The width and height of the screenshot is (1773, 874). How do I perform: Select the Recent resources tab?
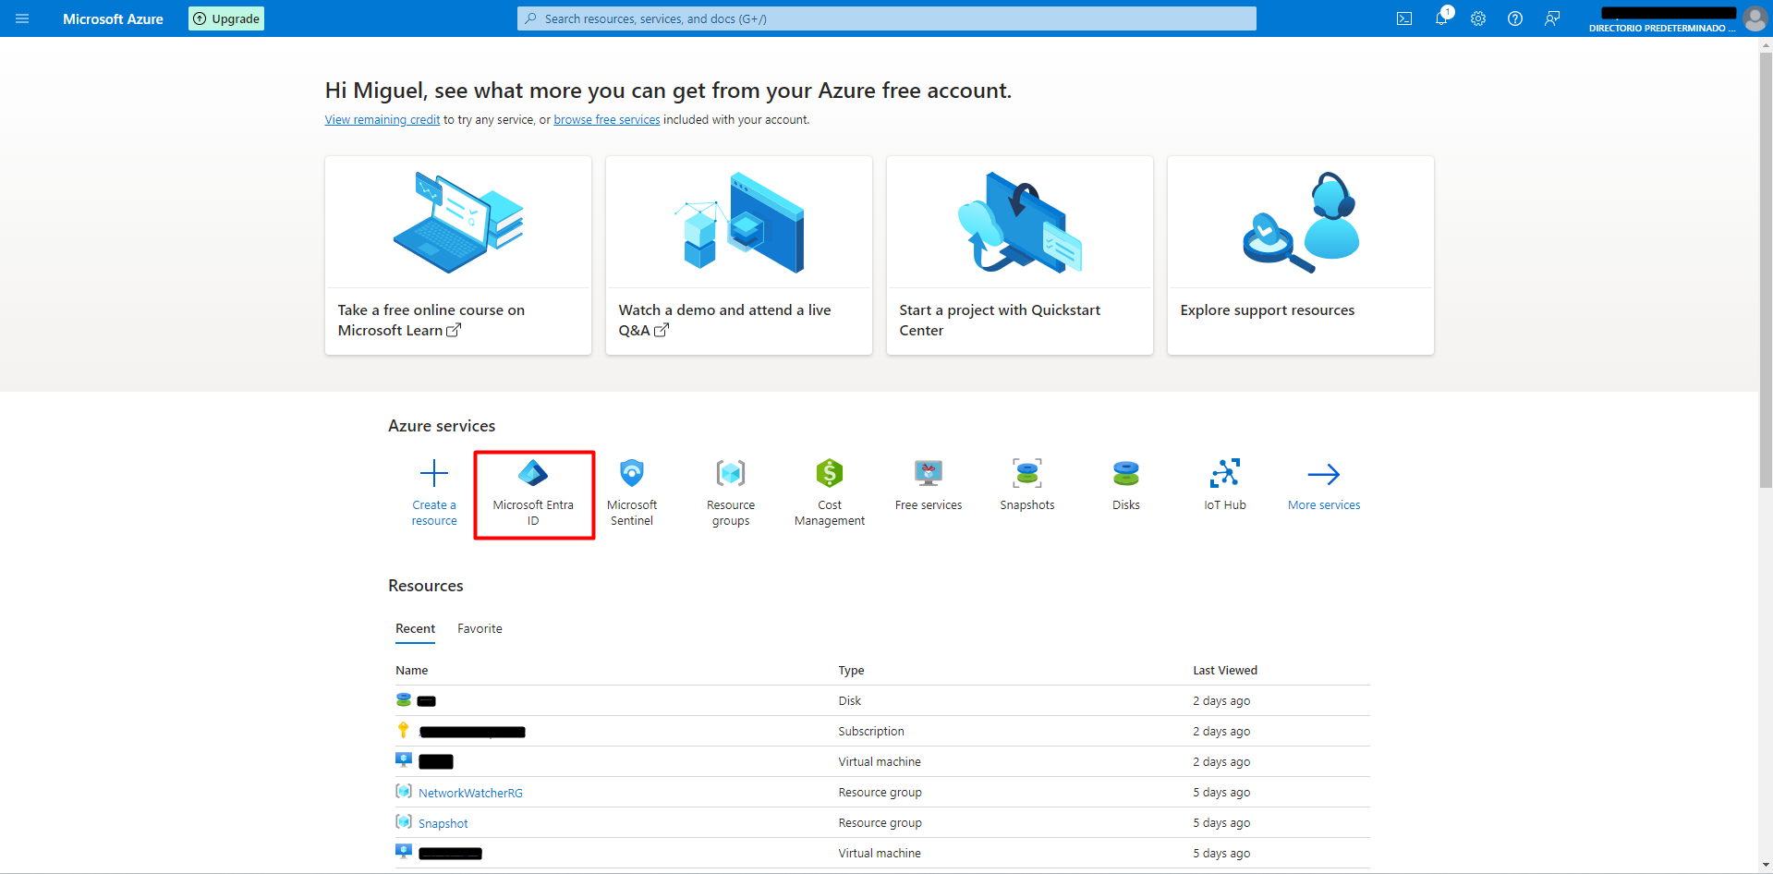(x=415, y=628)
